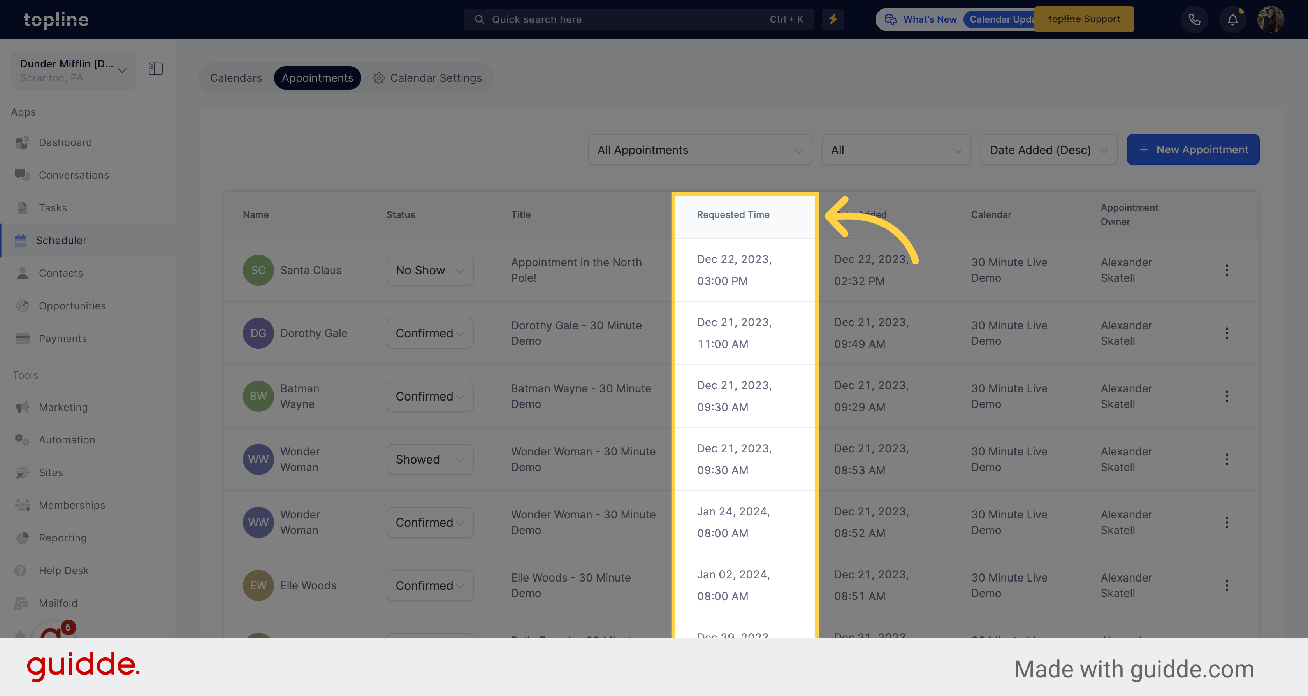Click the lightning bolt quick actions icon
Screen dimensions: 1308x696
[x=833, y=19]
